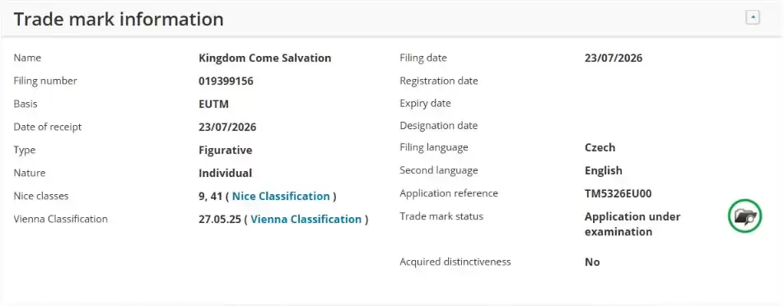Open the trade mark status file folder icon
The height and width of the screenshot is (306, 784).
pos(744,216)
